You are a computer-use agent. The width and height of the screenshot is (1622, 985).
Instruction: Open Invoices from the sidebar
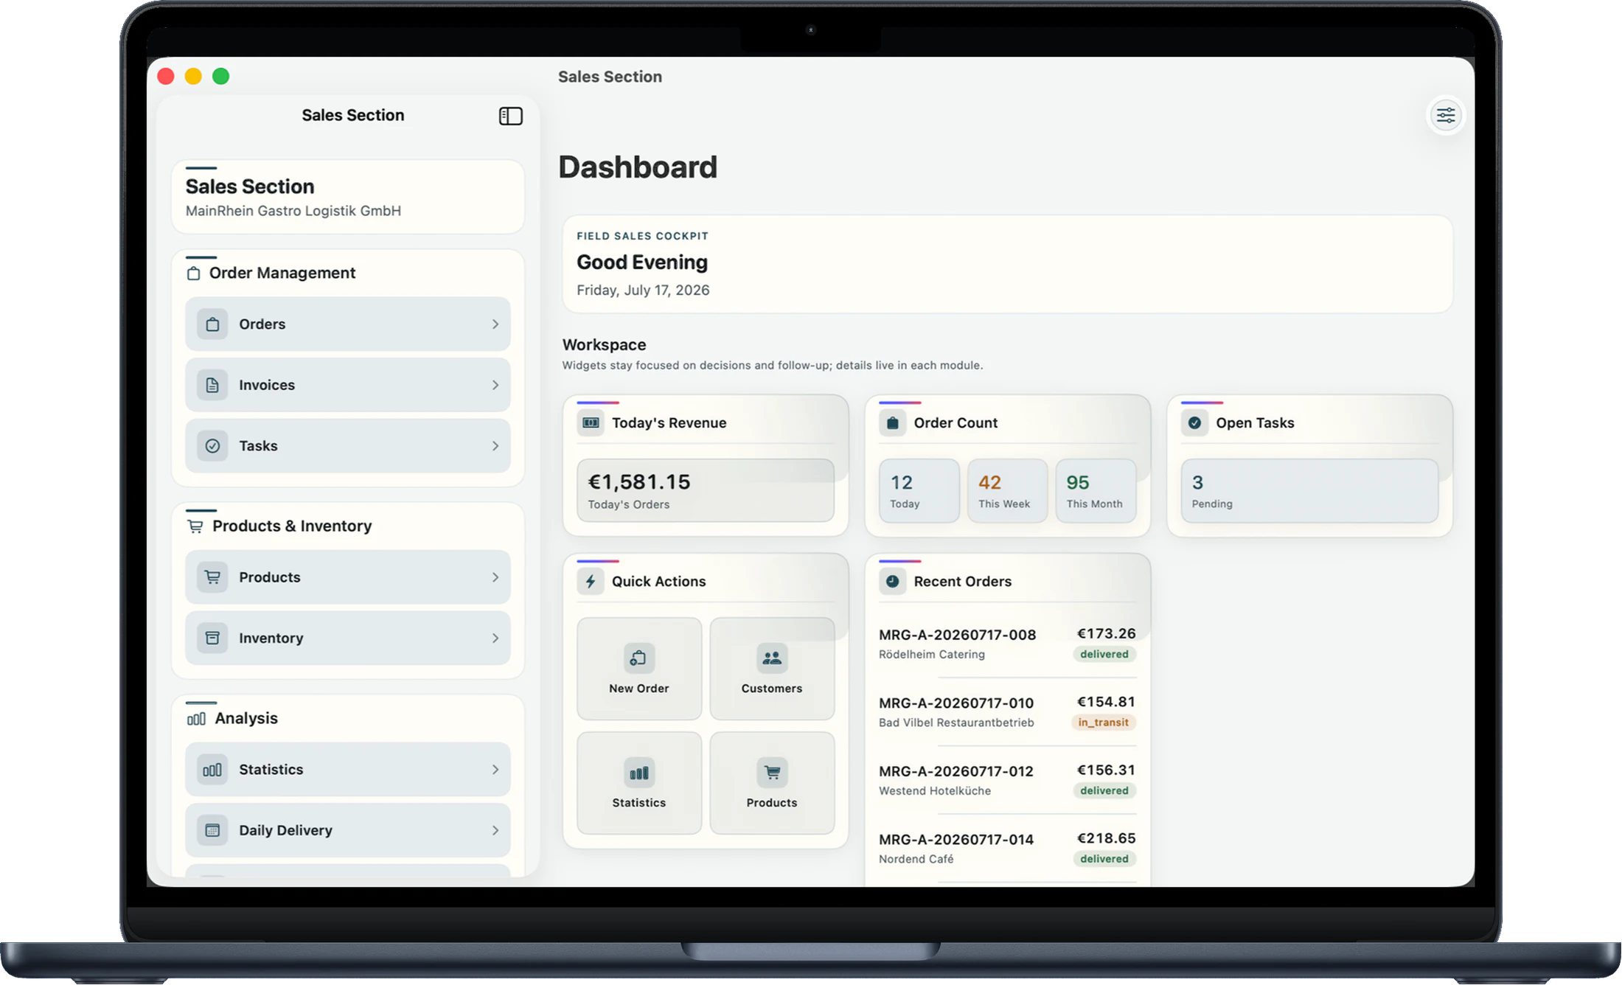point(348,385)
